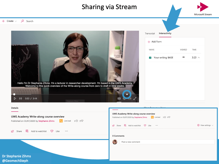Click the watchlist icon in the inset panel
Screen dimensions: 219x164
click(125, 125)
